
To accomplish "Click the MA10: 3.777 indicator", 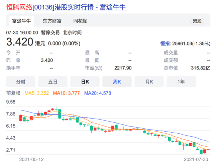I will click(67, 93).
